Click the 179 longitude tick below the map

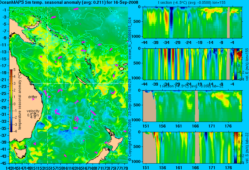click(x=125, y=168)
